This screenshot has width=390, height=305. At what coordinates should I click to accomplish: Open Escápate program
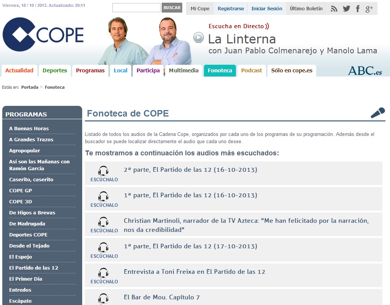click(21, 301)
